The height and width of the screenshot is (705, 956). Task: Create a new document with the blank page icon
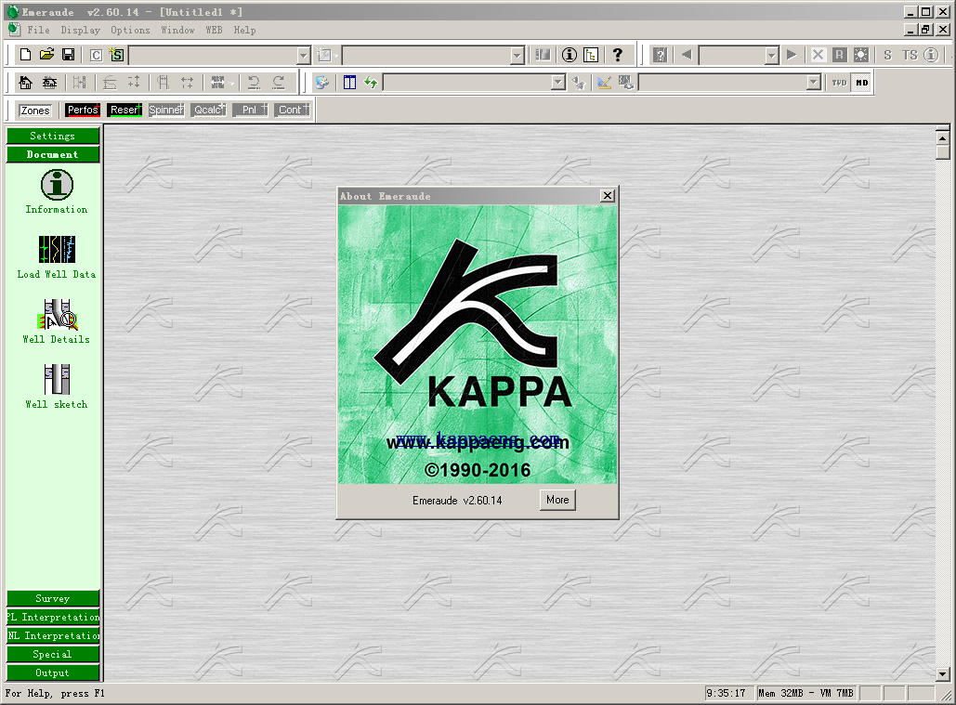pos(26,55)
